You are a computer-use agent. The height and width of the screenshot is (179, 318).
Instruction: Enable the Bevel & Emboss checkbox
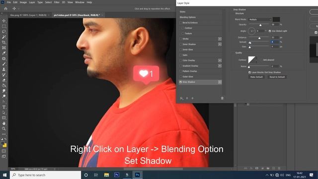[x=180, y=23]
